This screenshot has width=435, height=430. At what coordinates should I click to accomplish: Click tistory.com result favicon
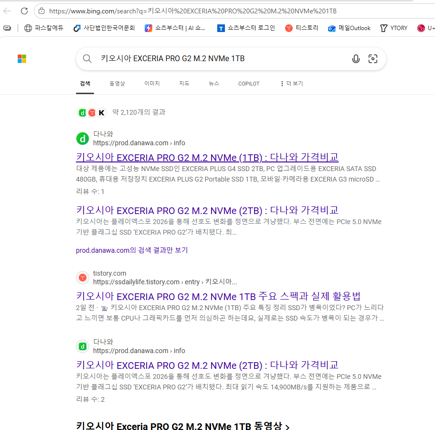pos(83,278)
